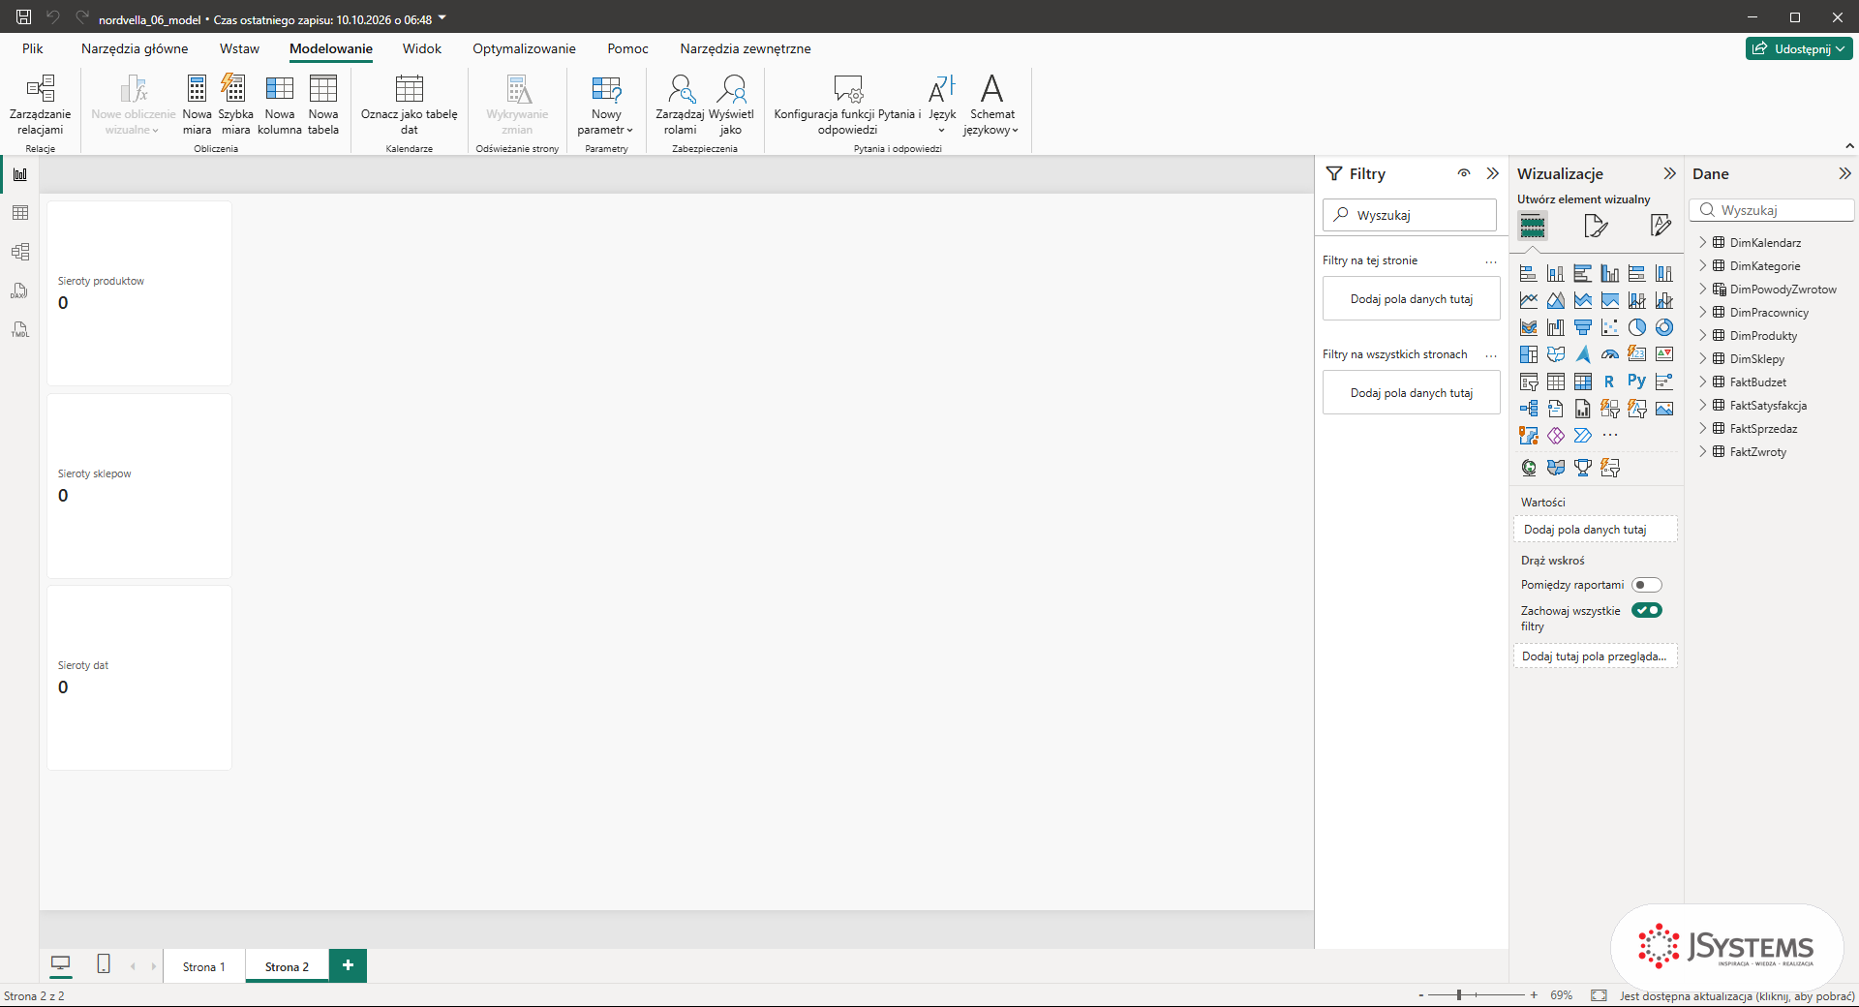Insert a pie chart visual

(1636, 327)
